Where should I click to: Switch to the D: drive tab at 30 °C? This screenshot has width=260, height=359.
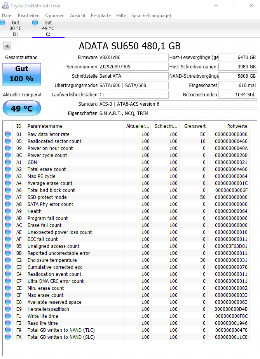click(x=16, y=28)
